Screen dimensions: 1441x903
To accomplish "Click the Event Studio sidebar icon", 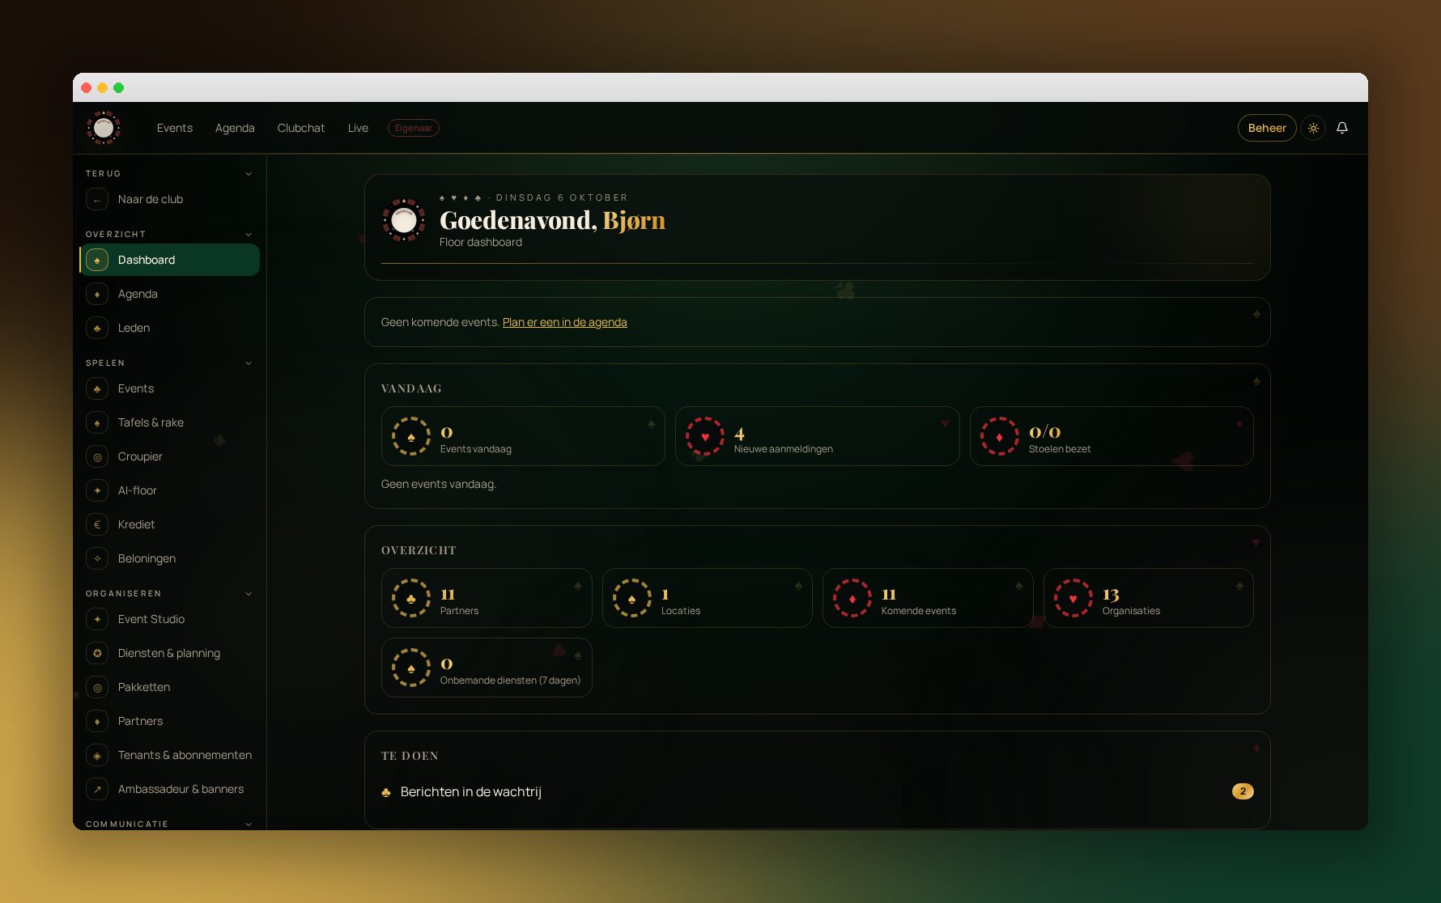I will (x=97, y=619).
